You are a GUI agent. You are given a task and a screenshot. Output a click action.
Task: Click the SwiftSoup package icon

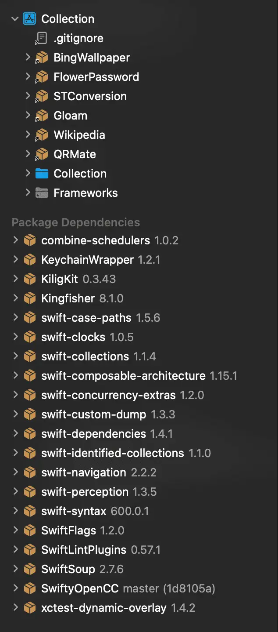click(30, 569)
